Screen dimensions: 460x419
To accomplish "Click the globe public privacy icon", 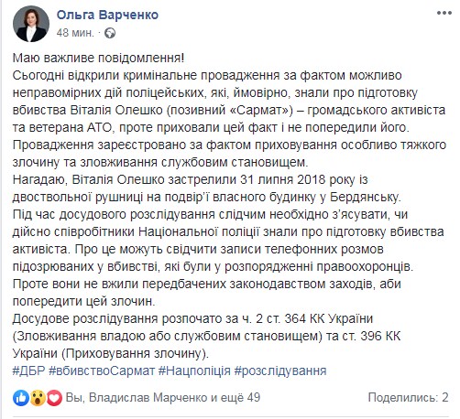I will 110,33.
